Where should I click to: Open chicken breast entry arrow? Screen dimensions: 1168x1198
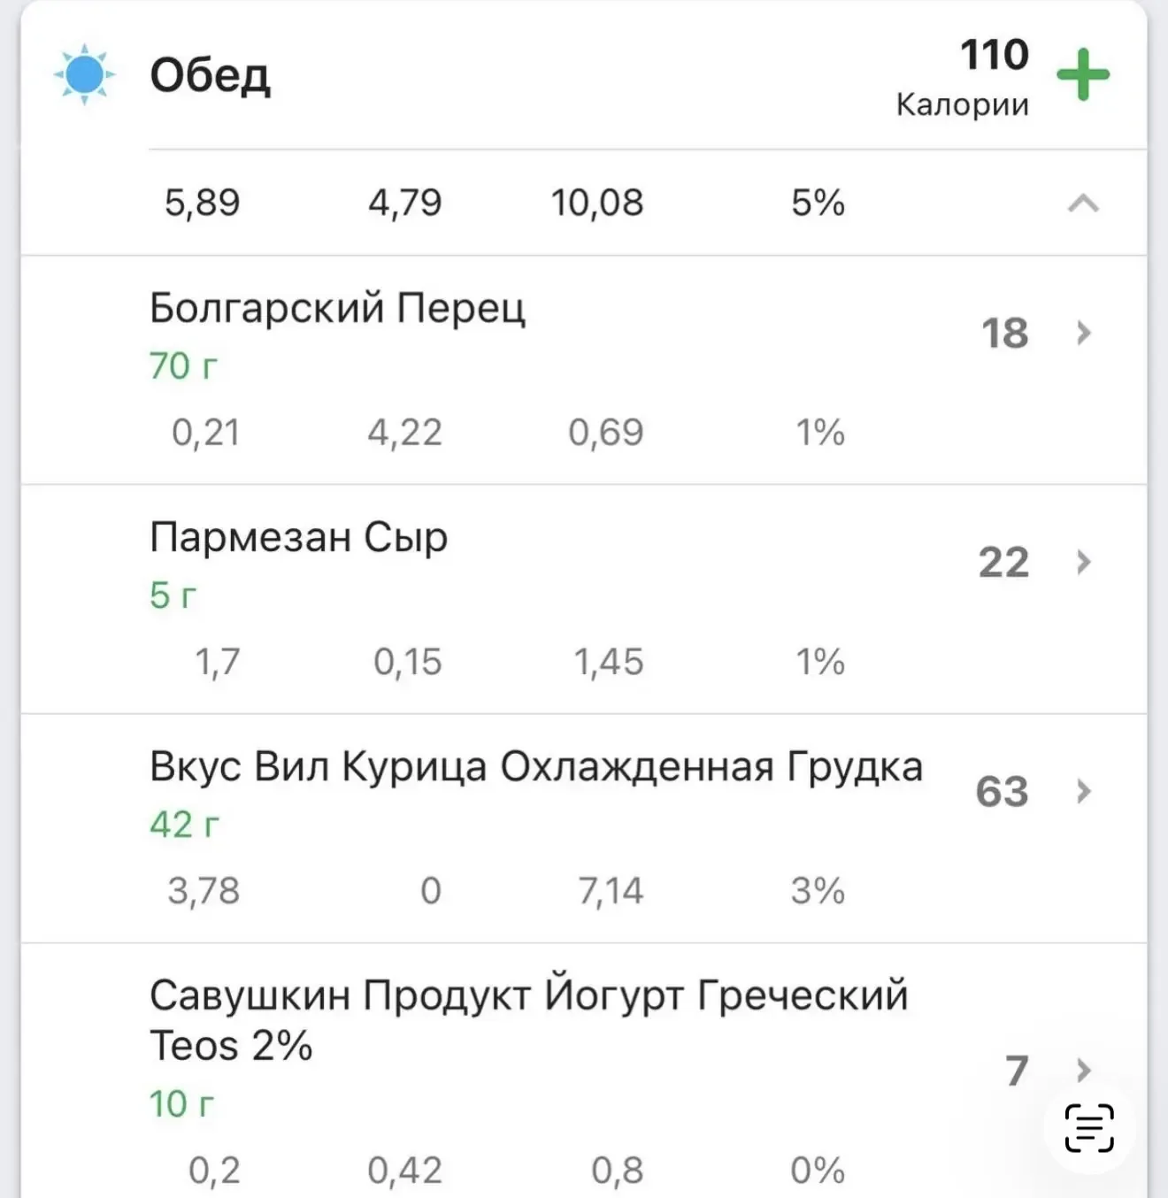point(1083,791)
